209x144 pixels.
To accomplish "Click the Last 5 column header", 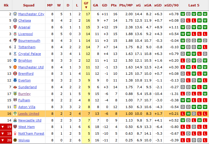I will coord(194,5).
